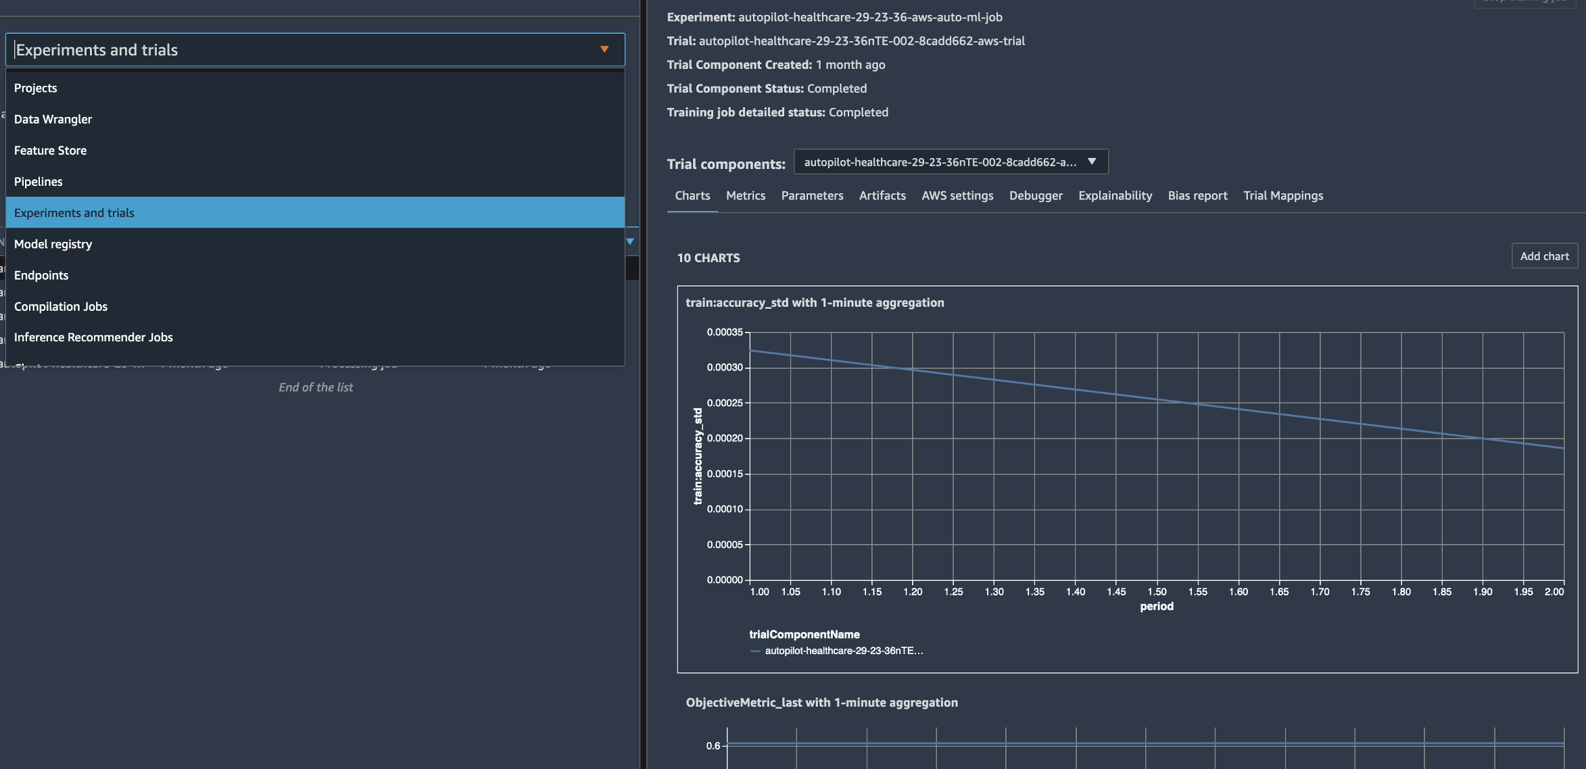Image resolution: width=1586 pixels, height=769 pixels.
Task: Click blue legend line for autopilot-healthcare trial
Action: 756,651
